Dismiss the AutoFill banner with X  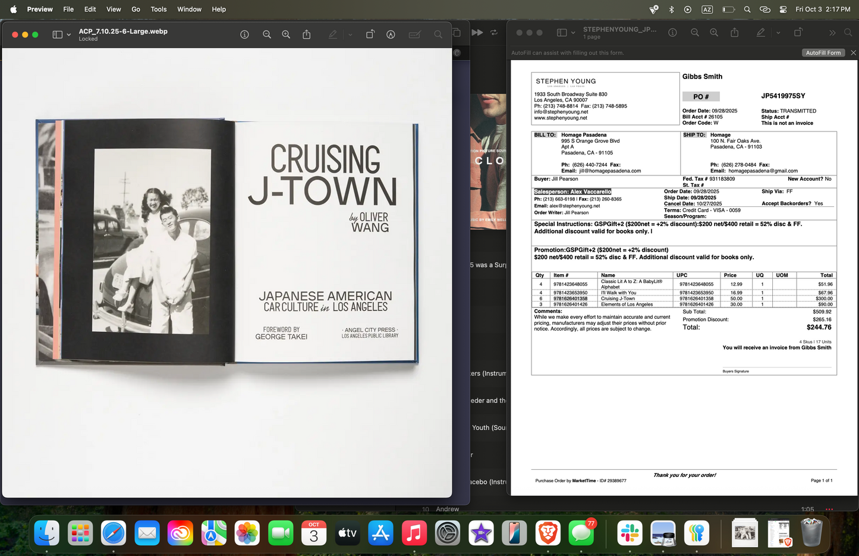853,53
